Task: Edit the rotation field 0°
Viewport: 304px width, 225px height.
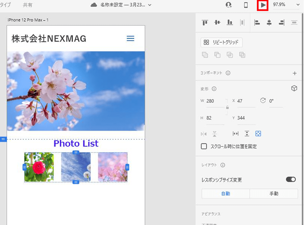Action: tap(276, 101)
